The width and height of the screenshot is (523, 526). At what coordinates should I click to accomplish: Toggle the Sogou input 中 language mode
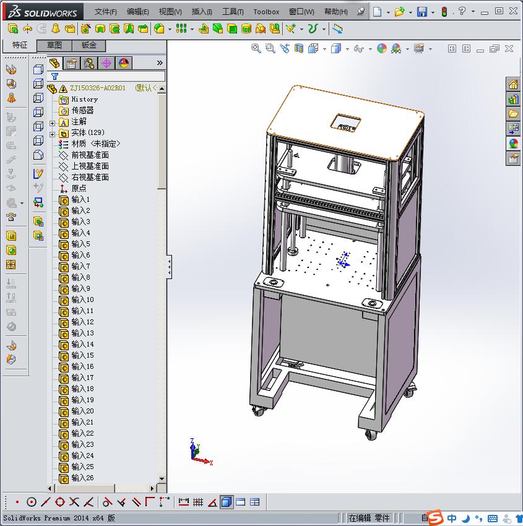pyautogui.click(x=452, y=518)
